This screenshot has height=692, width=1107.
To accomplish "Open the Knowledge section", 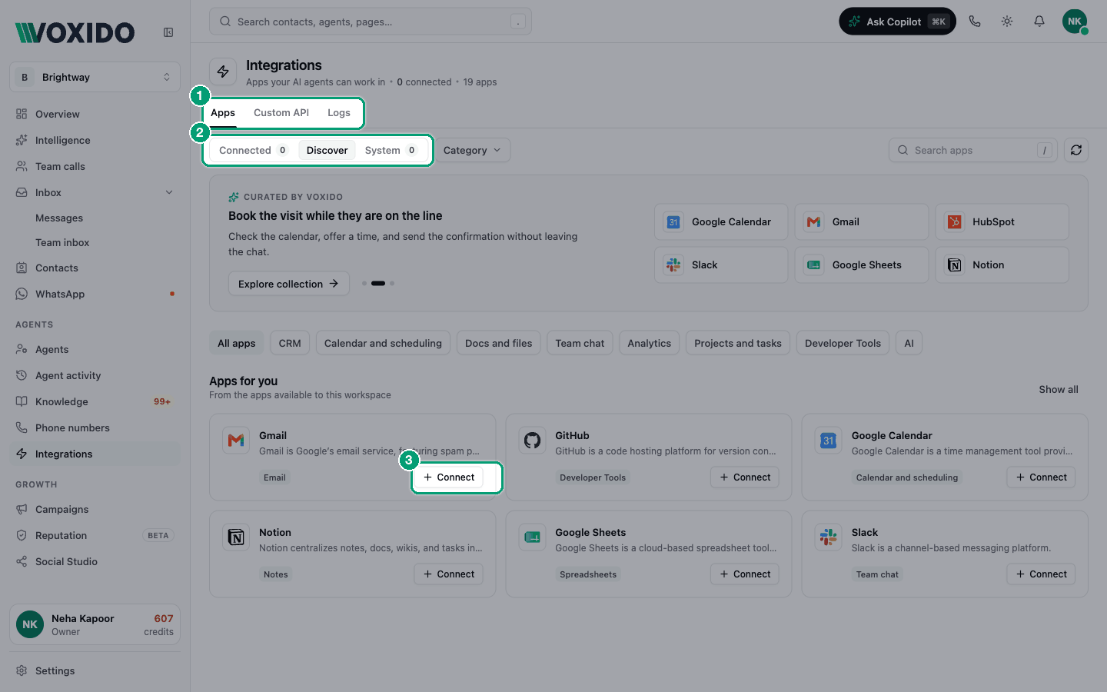I will click(95, 401).
